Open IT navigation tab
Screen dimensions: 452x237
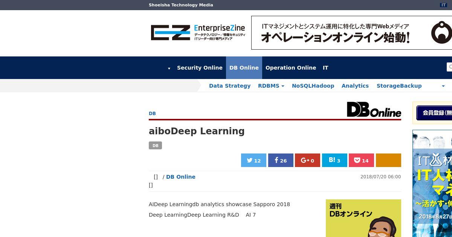(x=325, y=68)
